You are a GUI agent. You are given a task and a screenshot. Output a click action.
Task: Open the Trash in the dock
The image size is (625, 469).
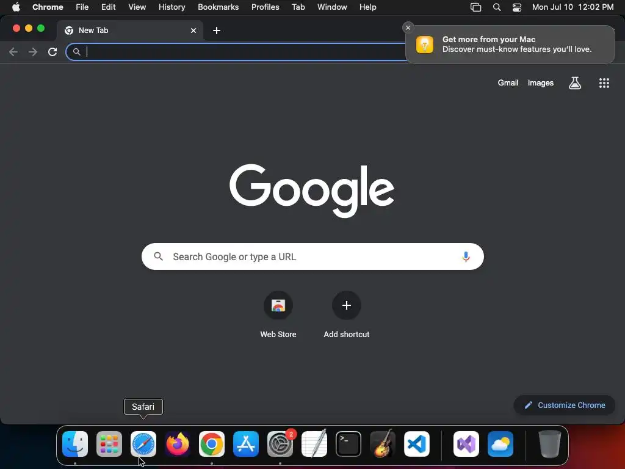(x=550, y=444)
